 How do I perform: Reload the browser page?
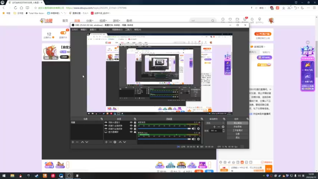(x=16, y=8)
